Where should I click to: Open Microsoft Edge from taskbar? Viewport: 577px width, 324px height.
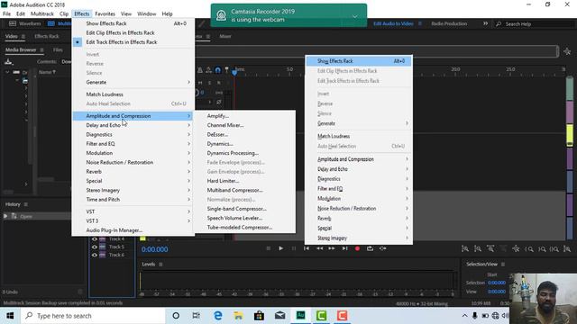click(x=218, y=316)
